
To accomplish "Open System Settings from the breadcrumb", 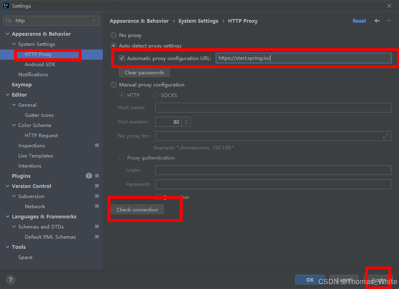I will click(198, 21).
